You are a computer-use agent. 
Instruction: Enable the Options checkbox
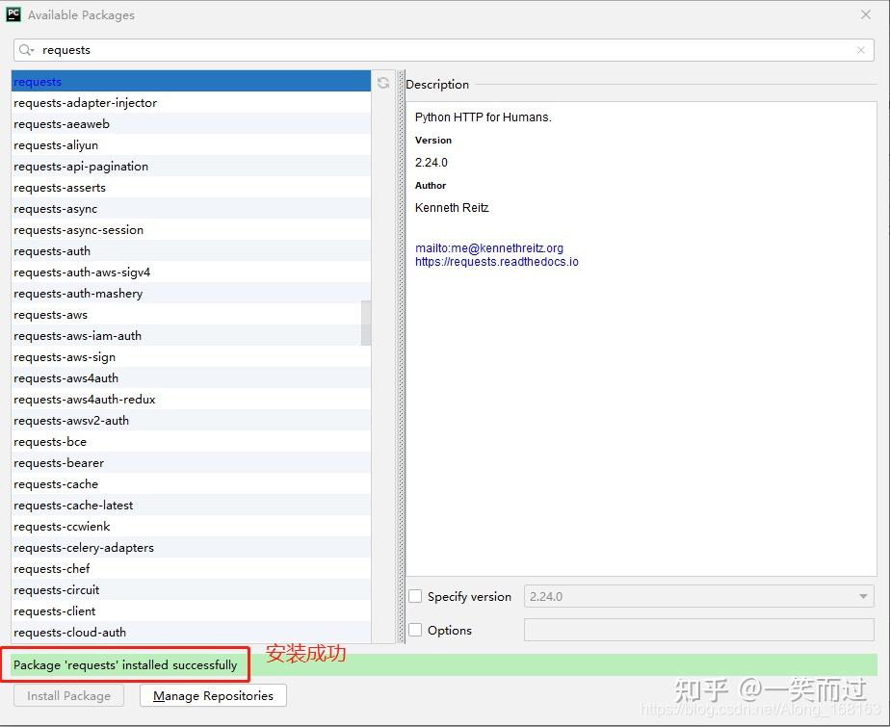pyautogui.click(x=415, y=630)
